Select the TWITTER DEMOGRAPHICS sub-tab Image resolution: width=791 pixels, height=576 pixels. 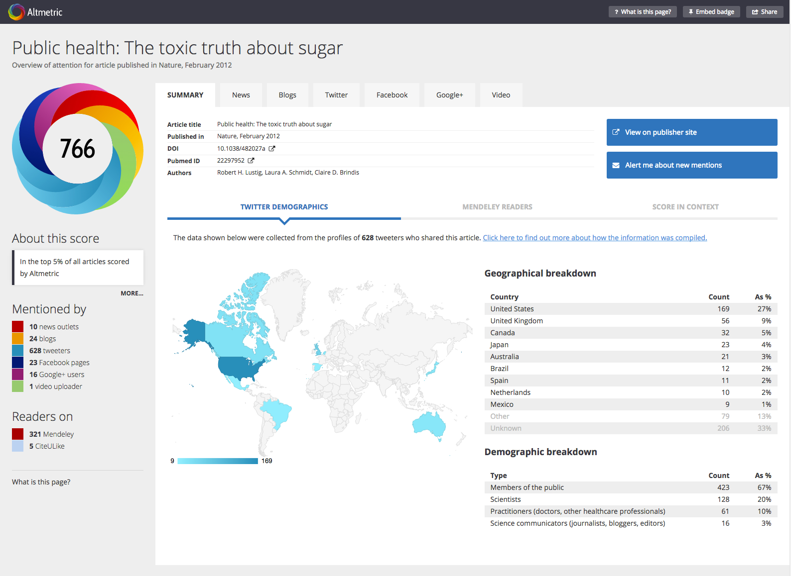point(284,207)
